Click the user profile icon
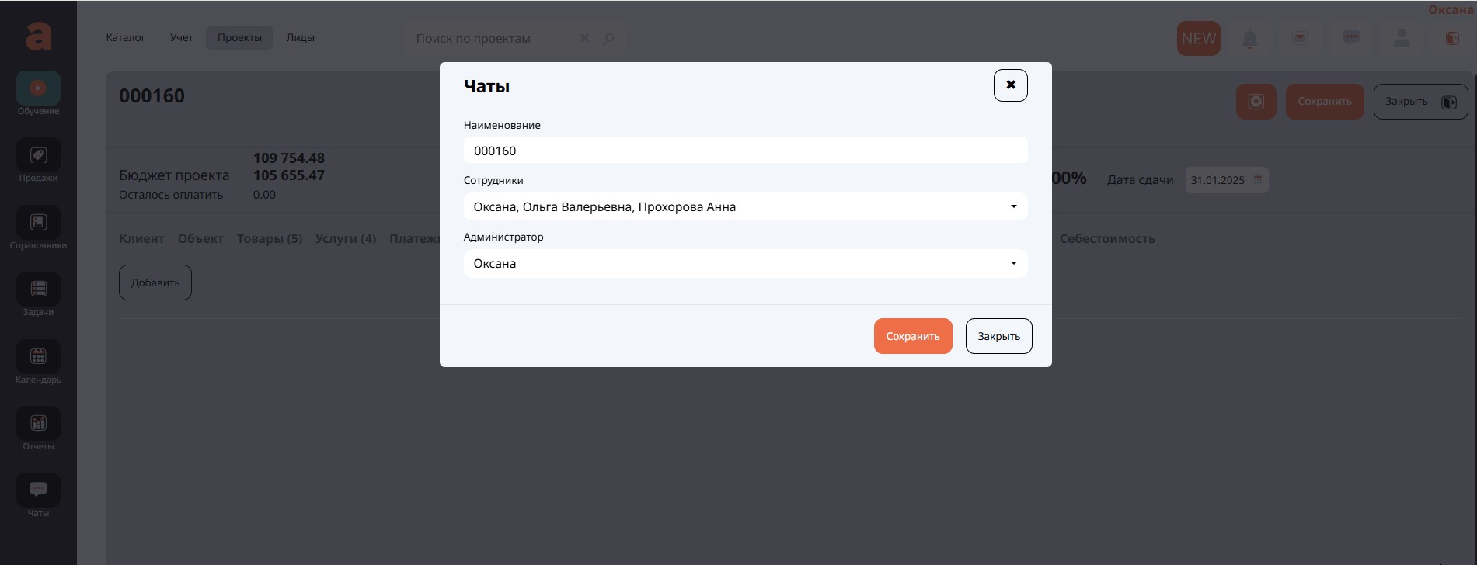The width and height of the screenshot is (1477, 565). tap(1401, 39)
